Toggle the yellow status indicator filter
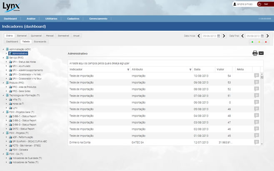The width and height of the screenshot is (274, 171). click(259, 42)
